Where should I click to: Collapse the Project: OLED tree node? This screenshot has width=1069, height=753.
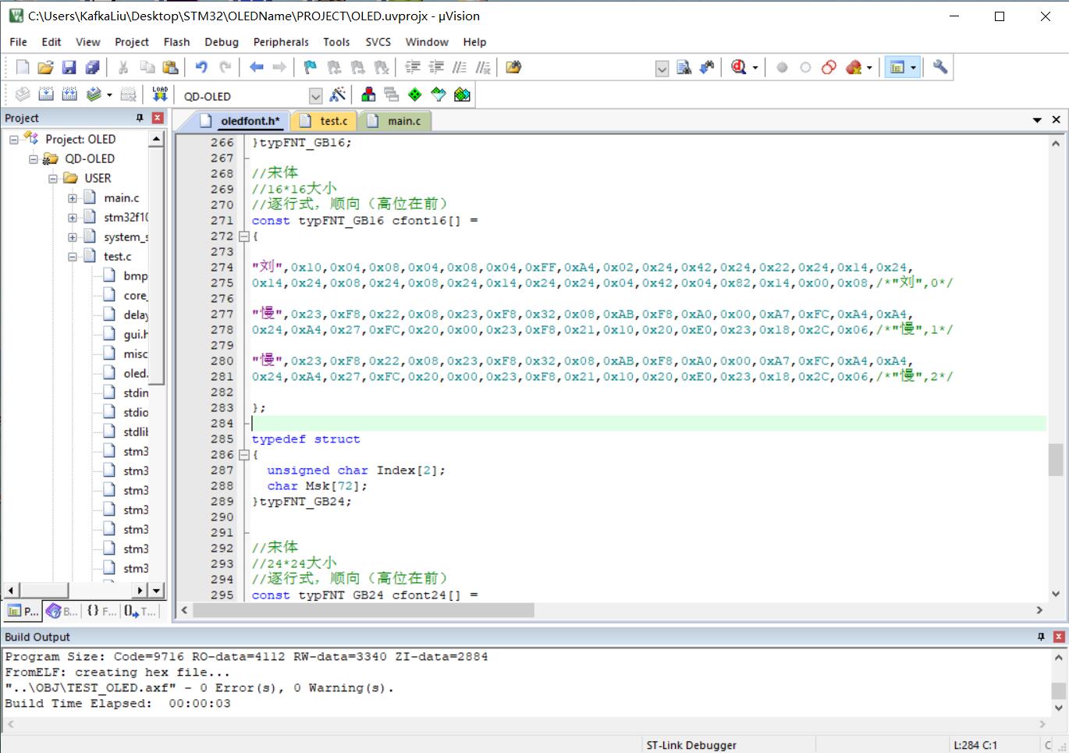14,140
